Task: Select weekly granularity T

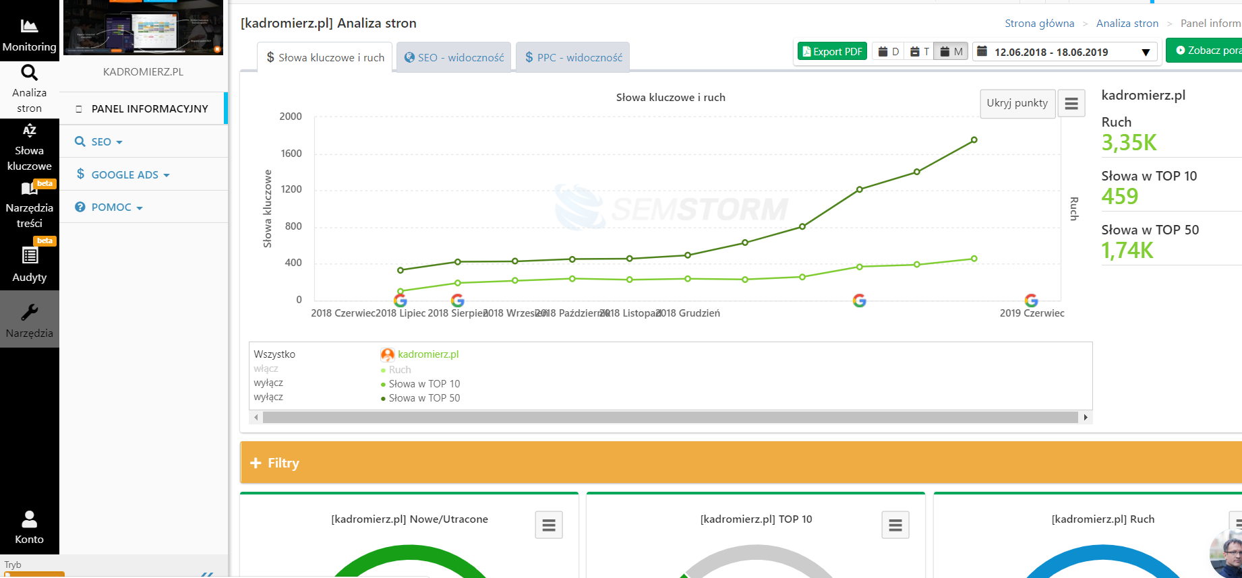Action: pos(919,52)
